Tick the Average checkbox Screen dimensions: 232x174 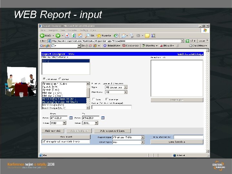pyautogui.click(x=107, y=99)
